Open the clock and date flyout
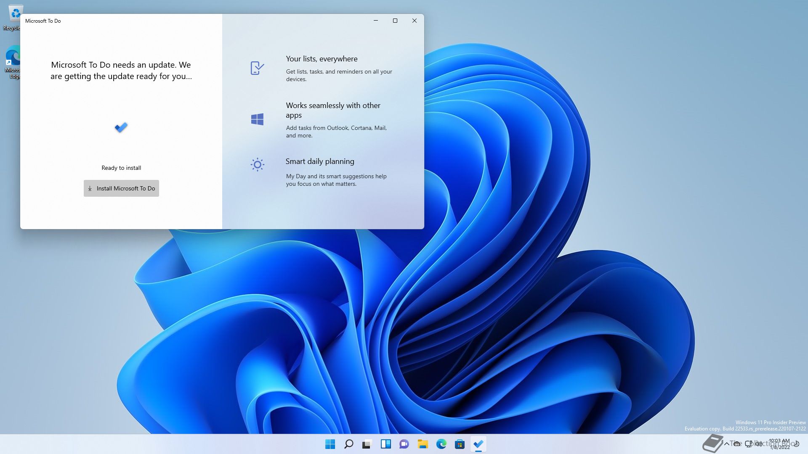The width and height of the screenshot is (808, 454). point(779,444)
